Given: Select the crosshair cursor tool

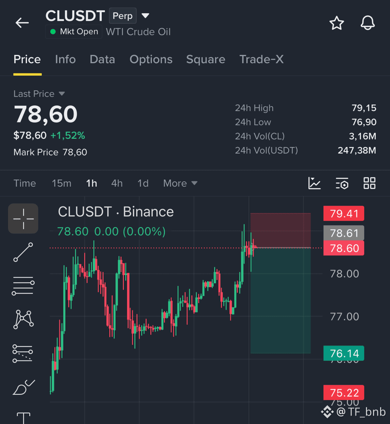Looking at the screenshot, I should point(23,218).
